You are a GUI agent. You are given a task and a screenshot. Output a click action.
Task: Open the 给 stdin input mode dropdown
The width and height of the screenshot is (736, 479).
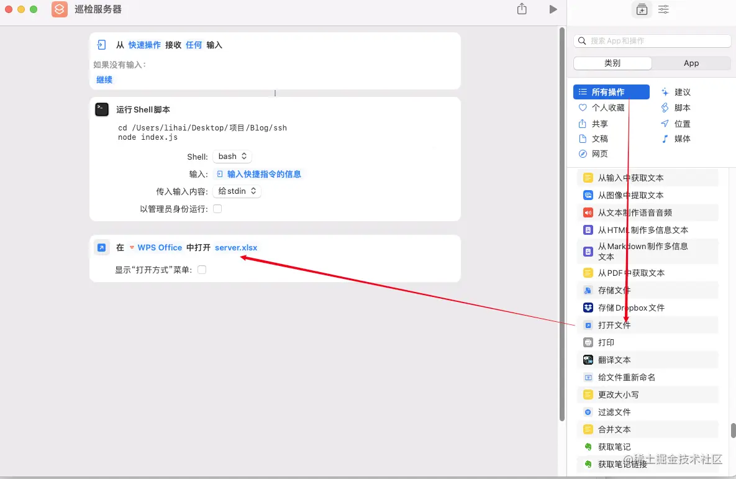tap(237, 191)
